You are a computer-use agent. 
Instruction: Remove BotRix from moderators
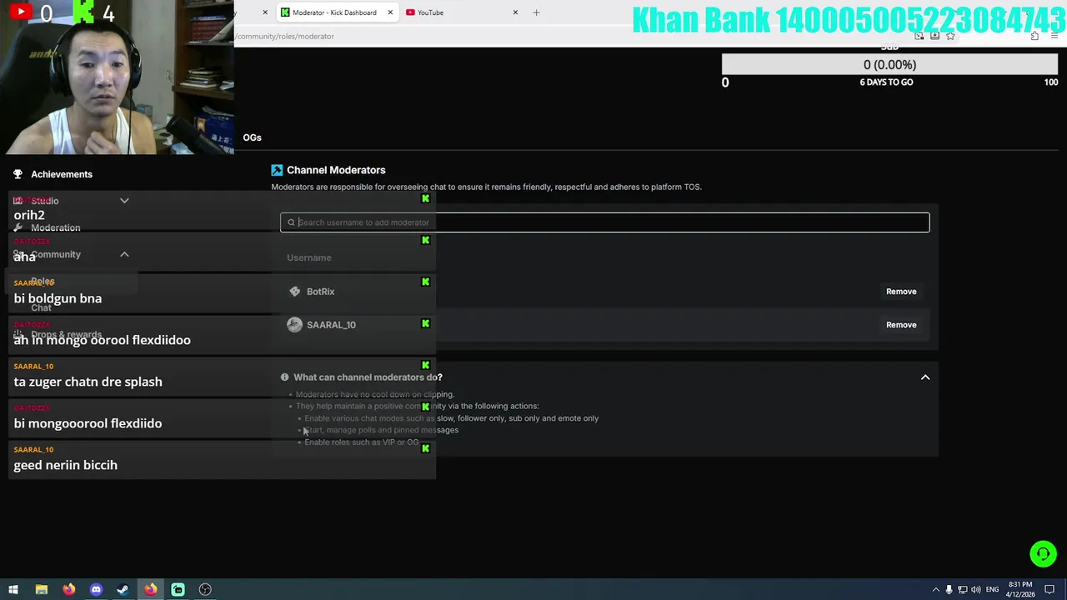901,292
